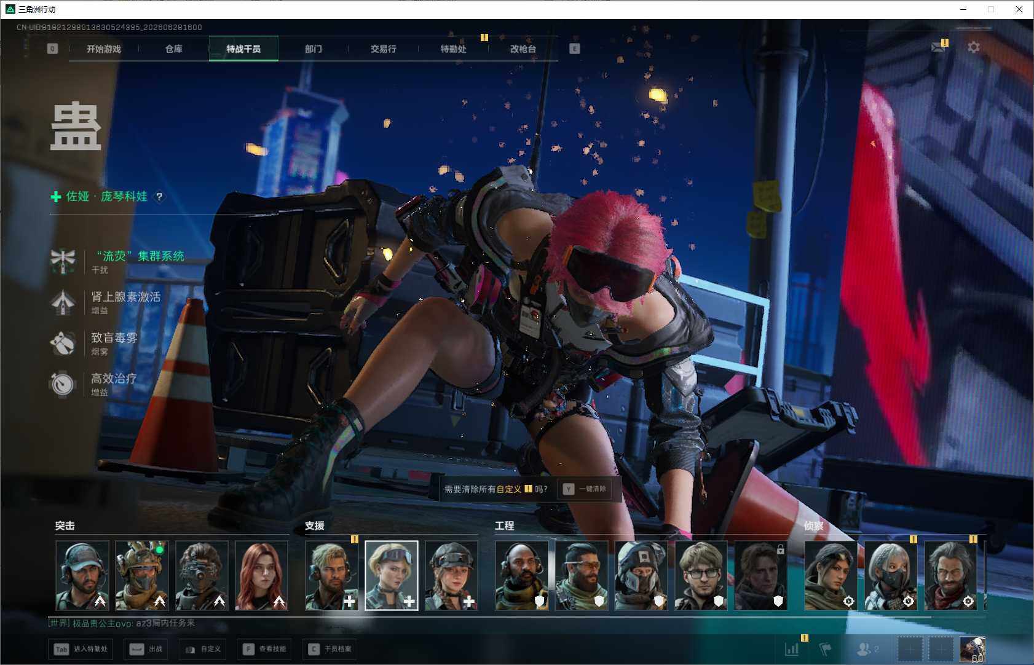Click the first empty squad slot plus
The width and height of the screenshot is (1034, 665).
(x=911, y=649)
